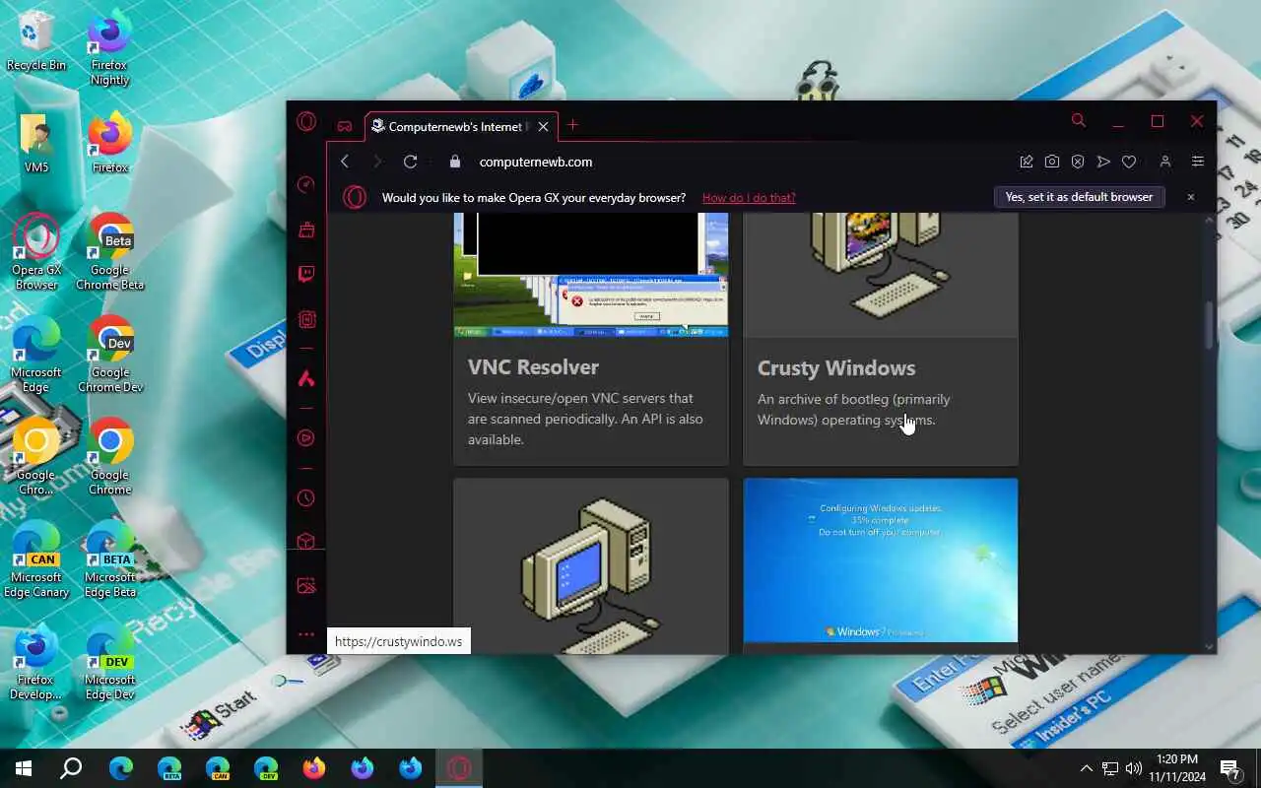Open the Player icon in sidebar
Viewport: 1261px width, 788px height.
(x=306, y=438)
